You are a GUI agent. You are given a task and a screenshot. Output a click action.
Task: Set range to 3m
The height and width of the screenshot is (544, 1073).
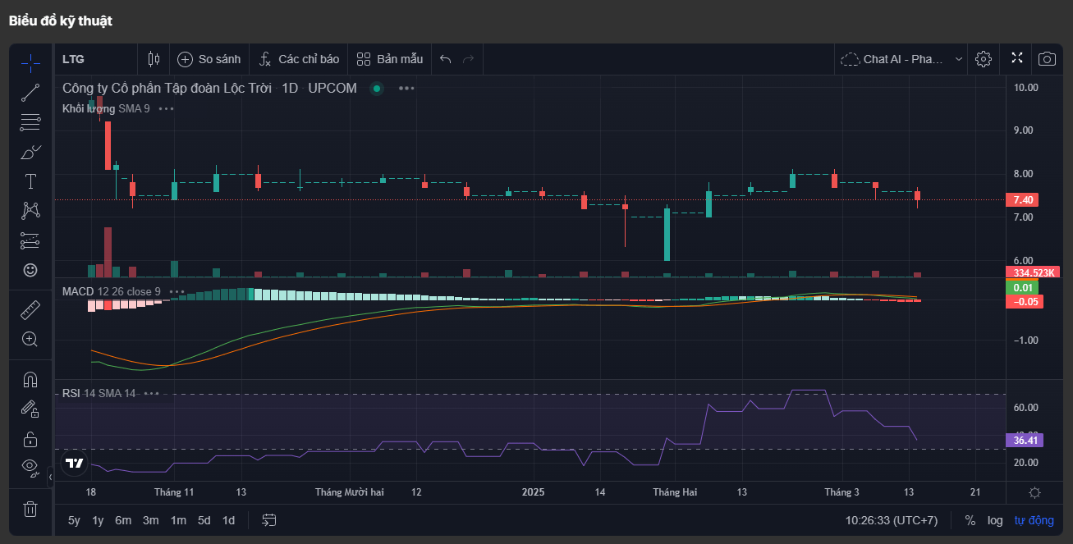click(x=150, y=520)
